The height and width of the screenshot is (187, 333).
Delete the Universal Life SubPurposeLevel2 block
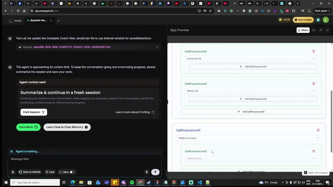(313, 51)
